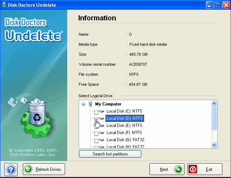This screenshot has width=231, height=178.
Task: Select Local Disk (E) NTFS entry
Action: pos(124,125)
